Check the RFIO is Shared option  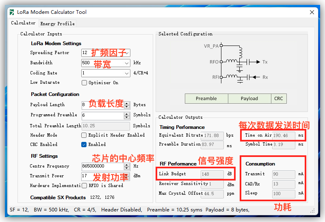[84, 186]
